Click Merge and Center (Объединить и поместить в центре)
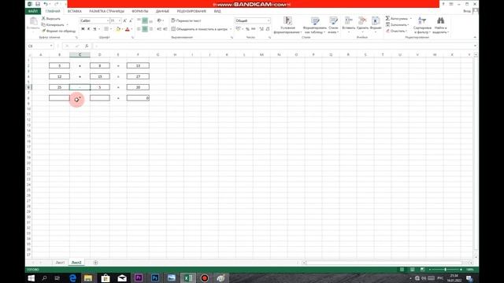Screen dimensions: 504x283 pyautogui.click(x=199, y=29)
